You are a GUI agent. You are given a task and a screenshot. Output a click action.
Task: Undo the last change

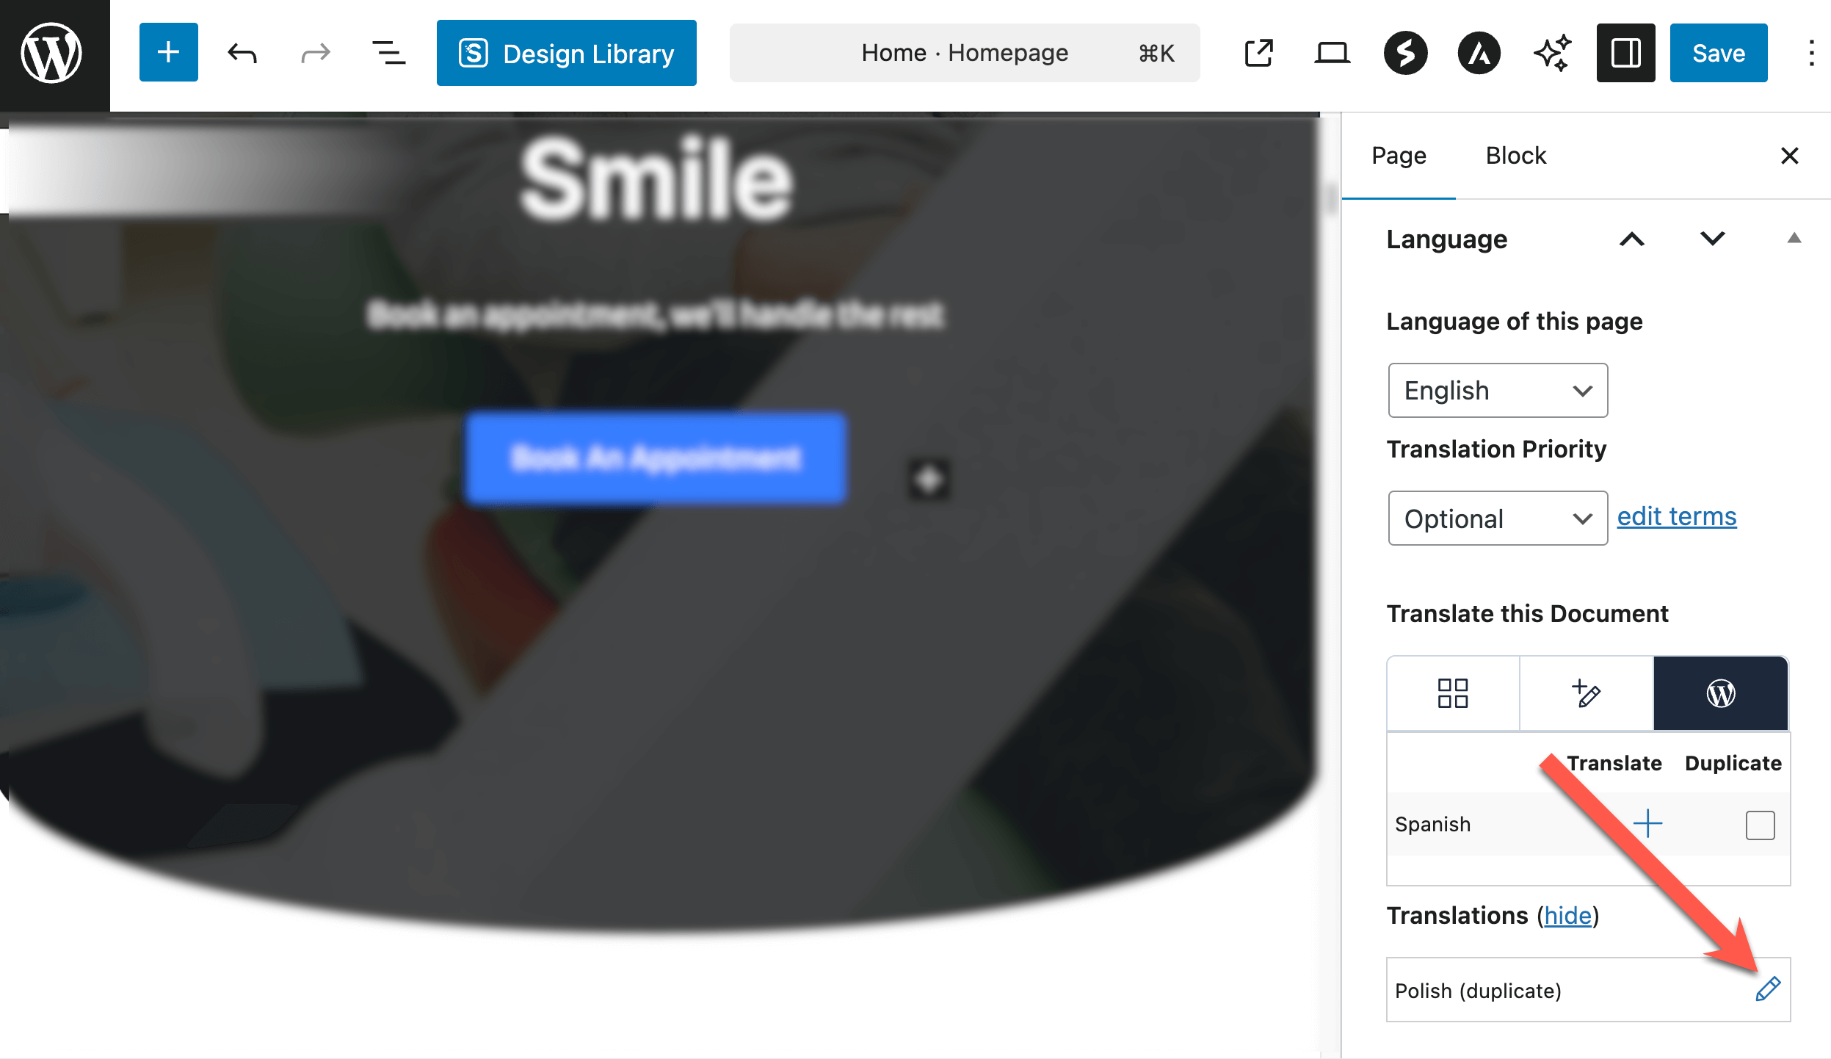(x=242, y=53)
